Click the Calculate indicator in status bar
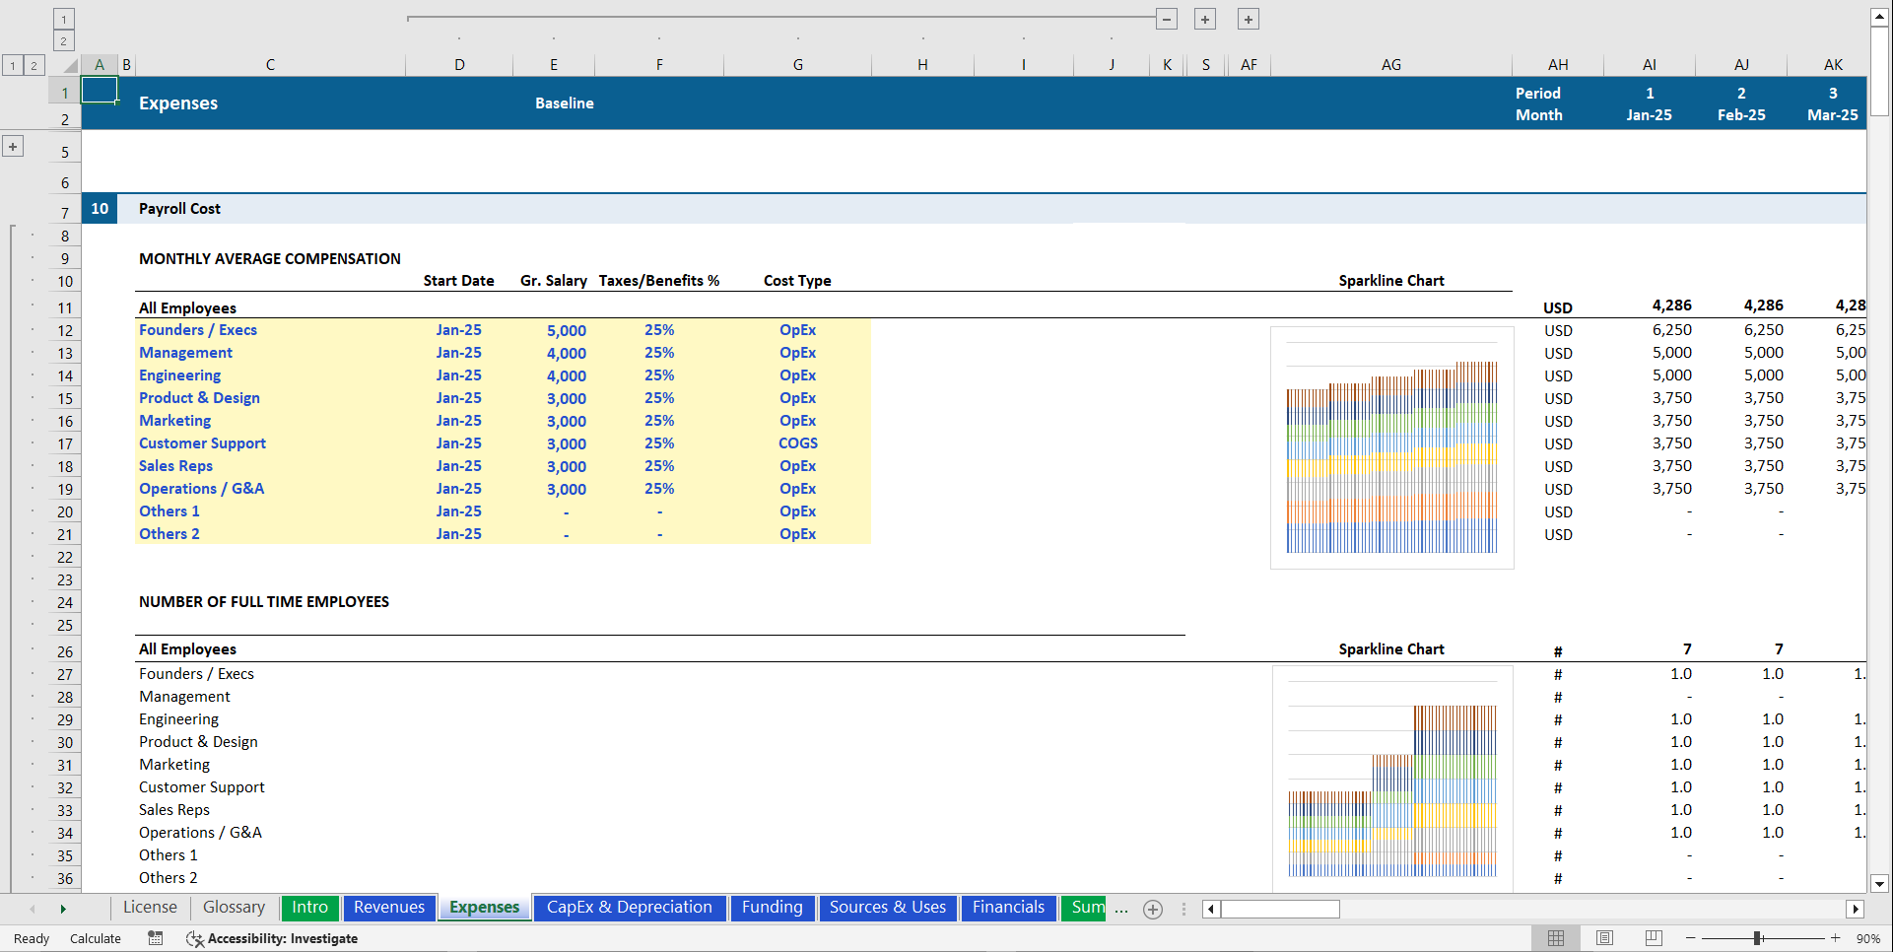This screenshot has height=952, width=1893. 96,938
